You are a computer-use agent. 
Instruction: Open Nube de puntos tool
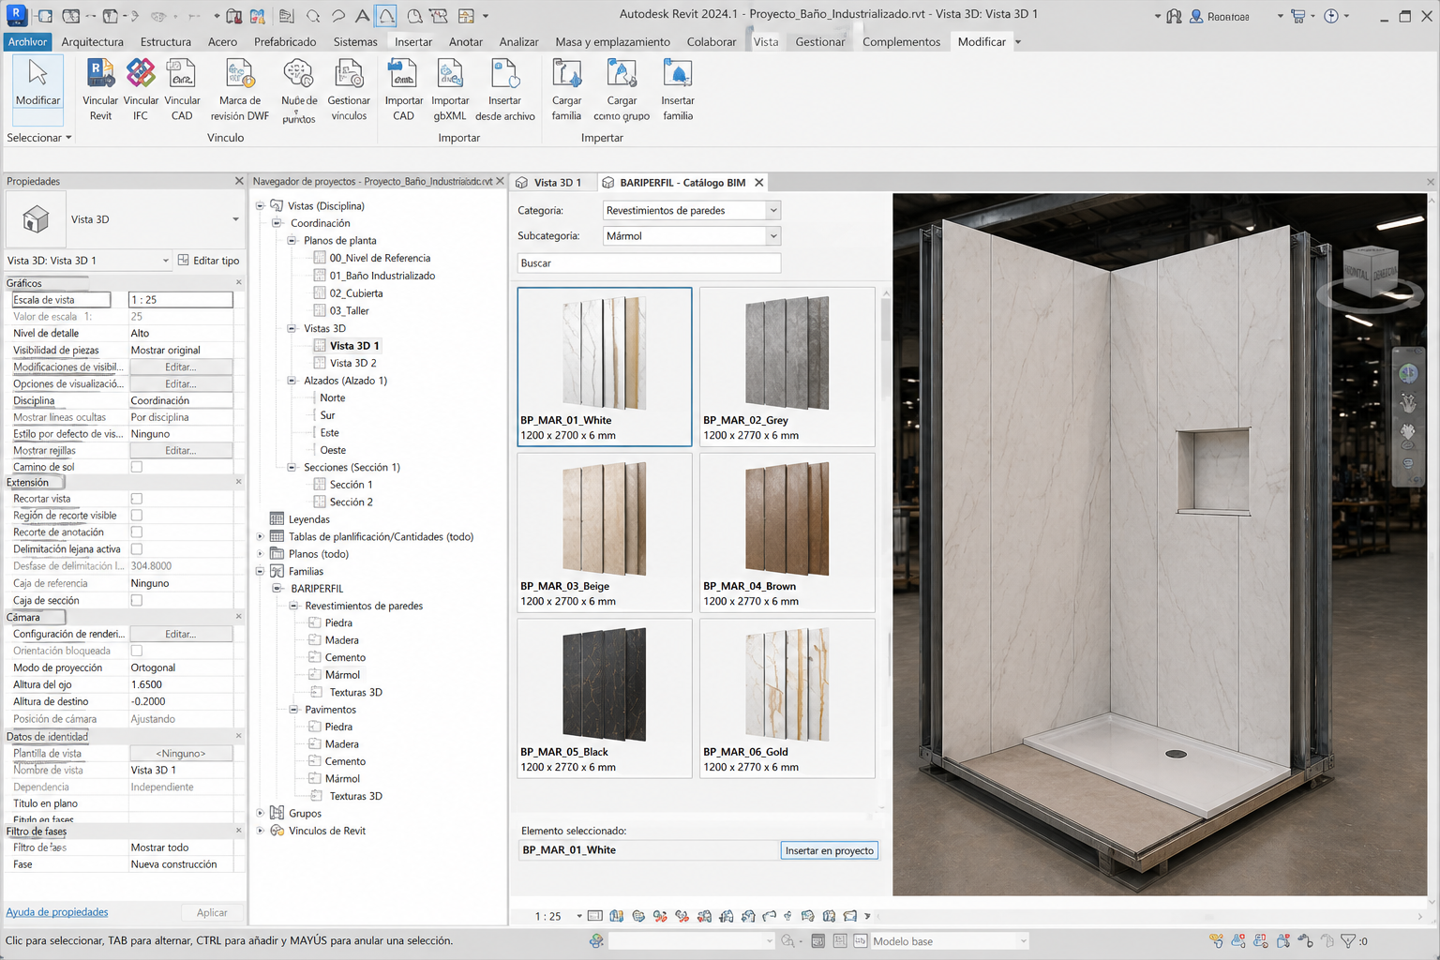coord(299,89)
